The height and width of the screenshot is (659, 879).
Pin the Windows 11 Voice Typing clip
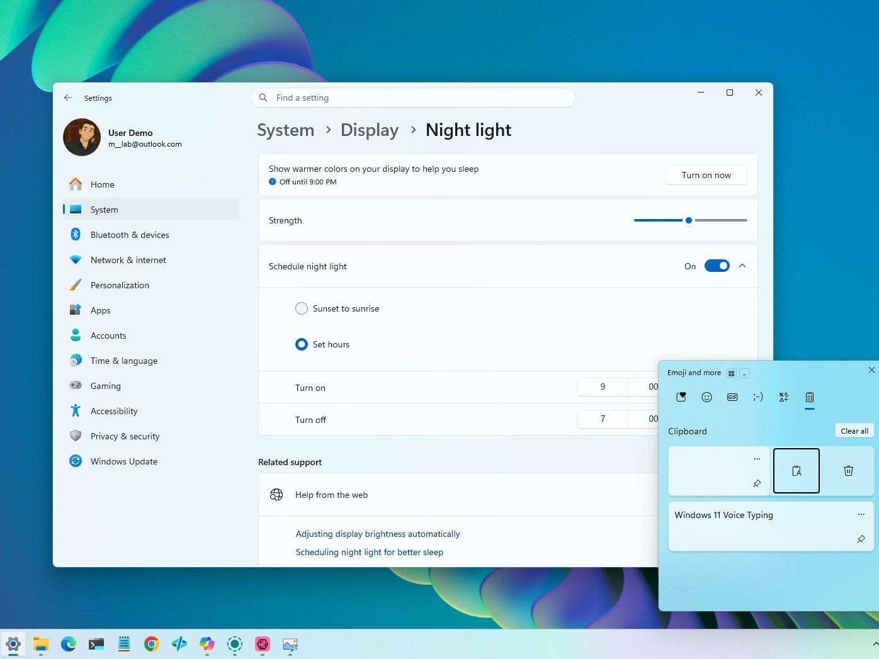click(861, 539)
